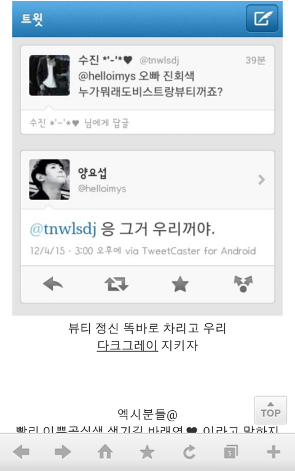Click the retweet icon
The height and width of the screenshot is (471, 295).
tap(116, 284)
